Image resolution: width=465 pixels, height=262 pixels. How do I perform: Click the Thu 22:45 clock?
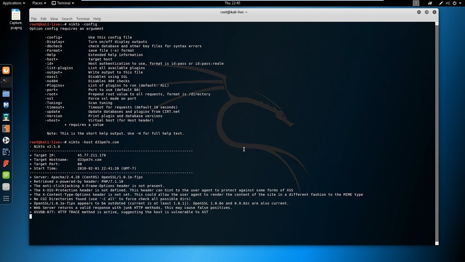232,3
